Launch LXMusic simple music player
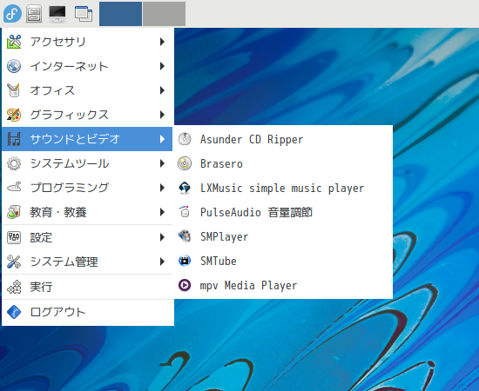 pos(283,188)
